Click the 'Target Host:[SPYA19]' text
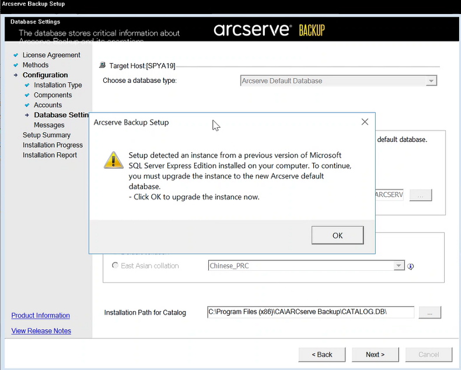 tap(142, 65)
